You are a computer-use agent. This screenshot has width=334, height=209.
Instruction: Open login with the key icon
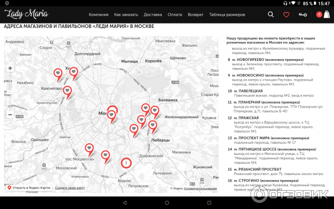pos(302,14)
